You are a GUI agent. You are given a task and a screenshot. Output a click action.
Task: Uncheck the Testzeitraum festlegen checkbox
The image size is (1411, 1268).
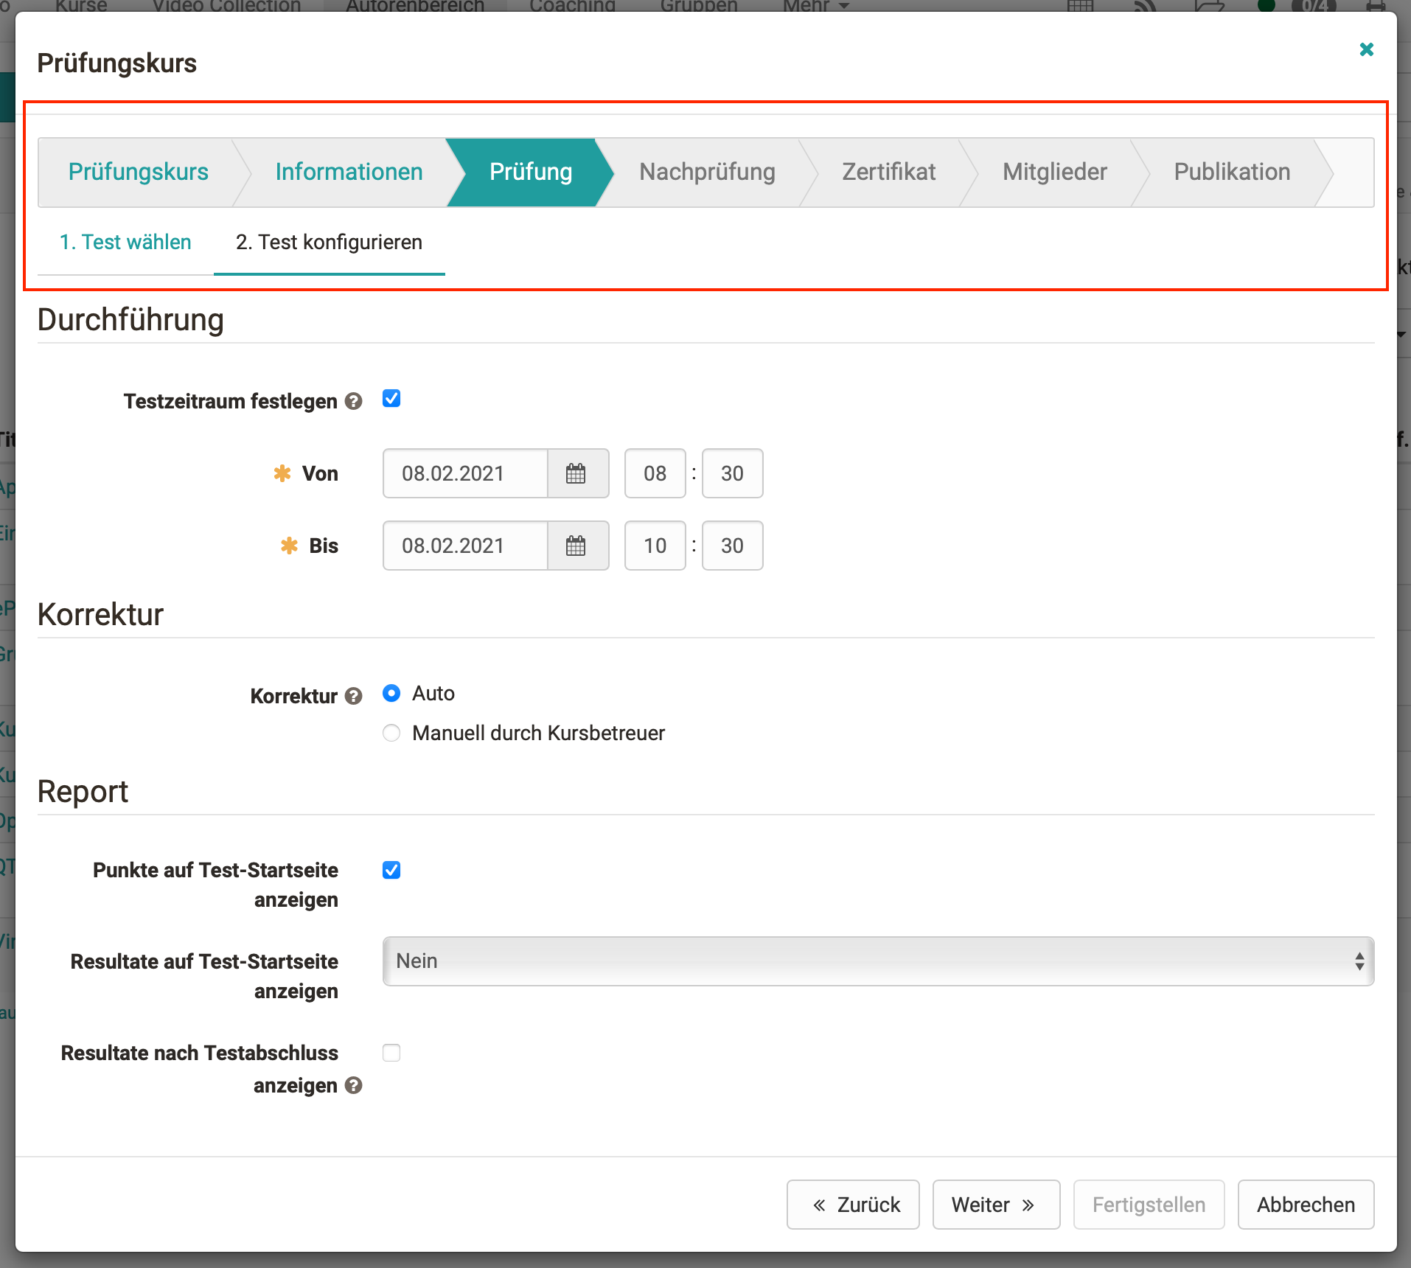pos(391,399)
